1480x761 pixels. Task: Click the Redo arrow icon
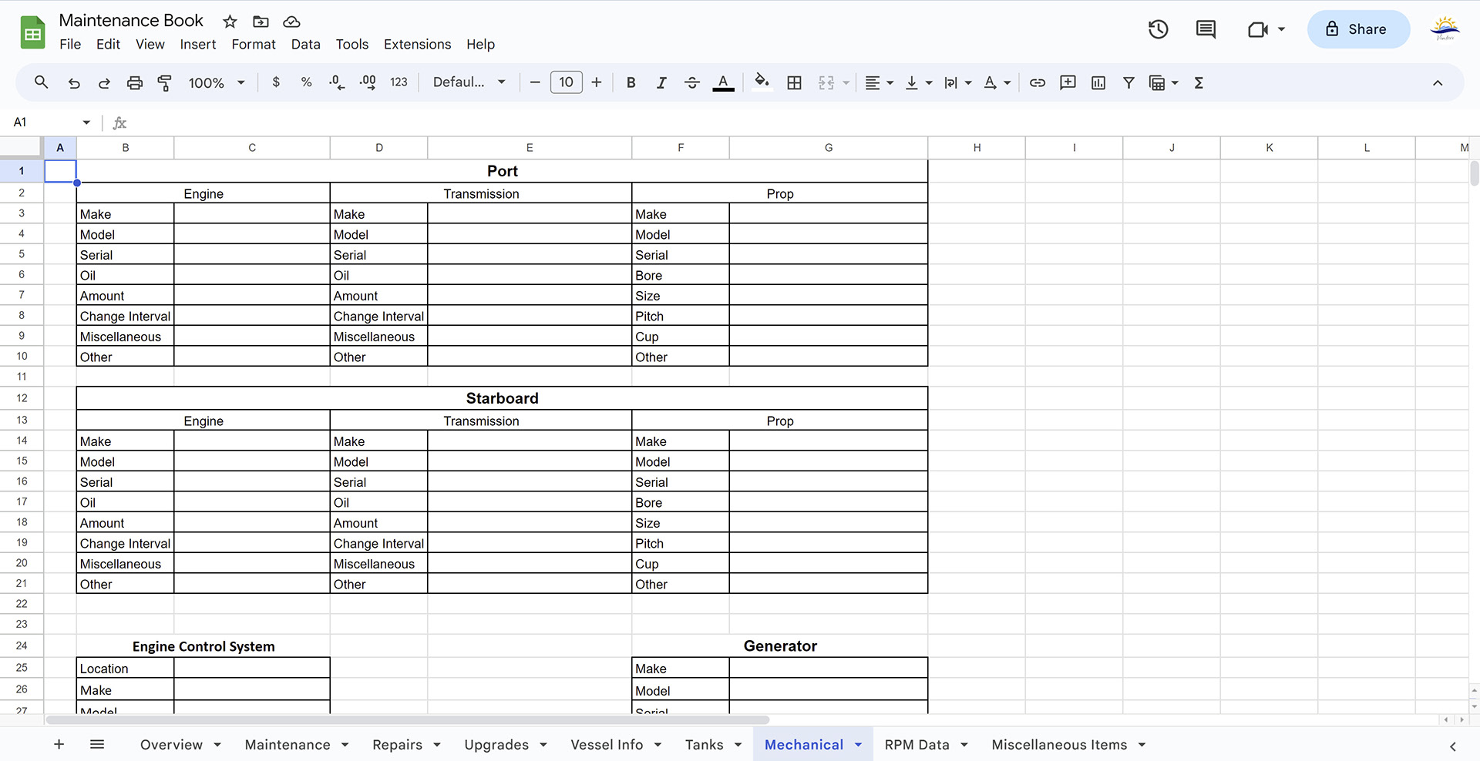point(104,82)
